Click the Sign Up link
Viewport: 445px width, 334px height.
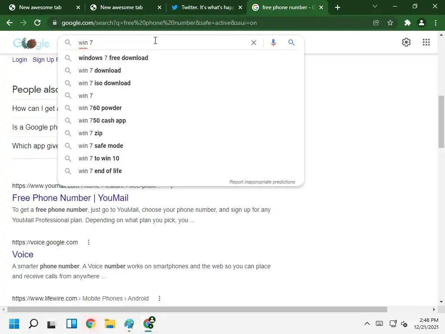click(43, 60)
